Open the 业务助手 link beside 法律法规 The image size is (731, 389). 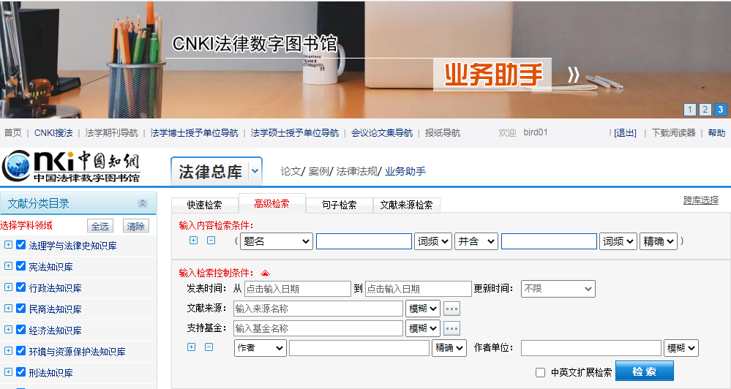[405, 171]
